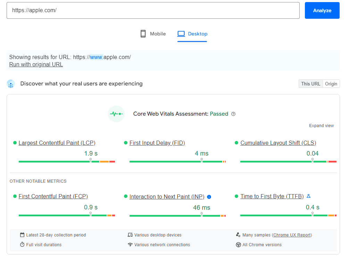This screenshot has height=258, width=349.
Task: Click the desktop devices icon in the footer
Action: pos(130,235)
